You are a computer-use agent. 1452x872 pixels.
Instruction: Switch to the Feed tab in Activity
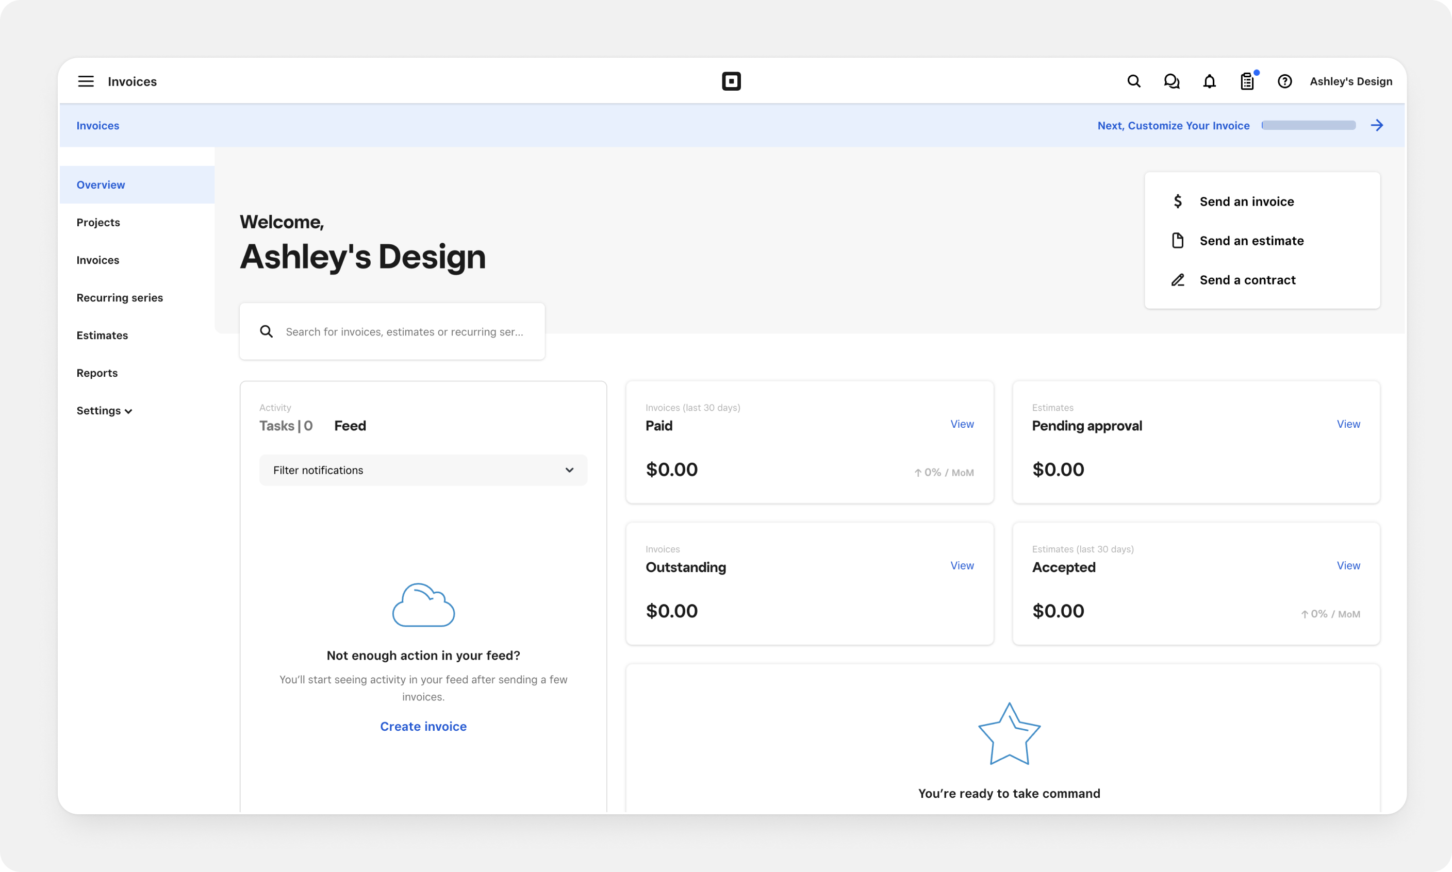pyautogui.click(x=350, y=425)
